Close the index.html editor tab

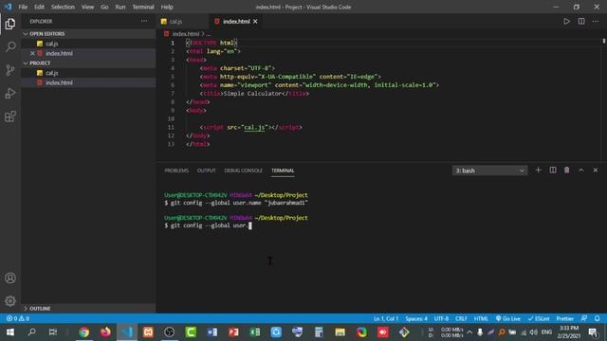[255, 22]
